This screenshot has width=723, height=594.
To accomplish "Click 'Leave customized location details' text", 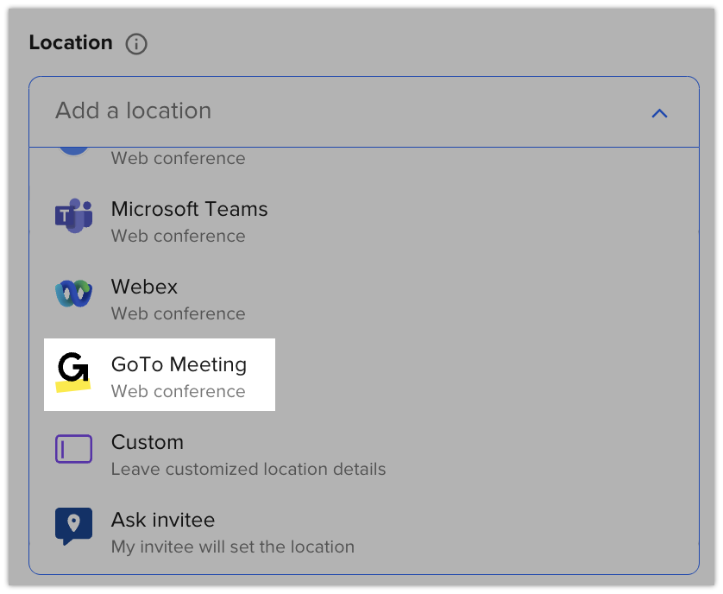I will coord(248,469).
